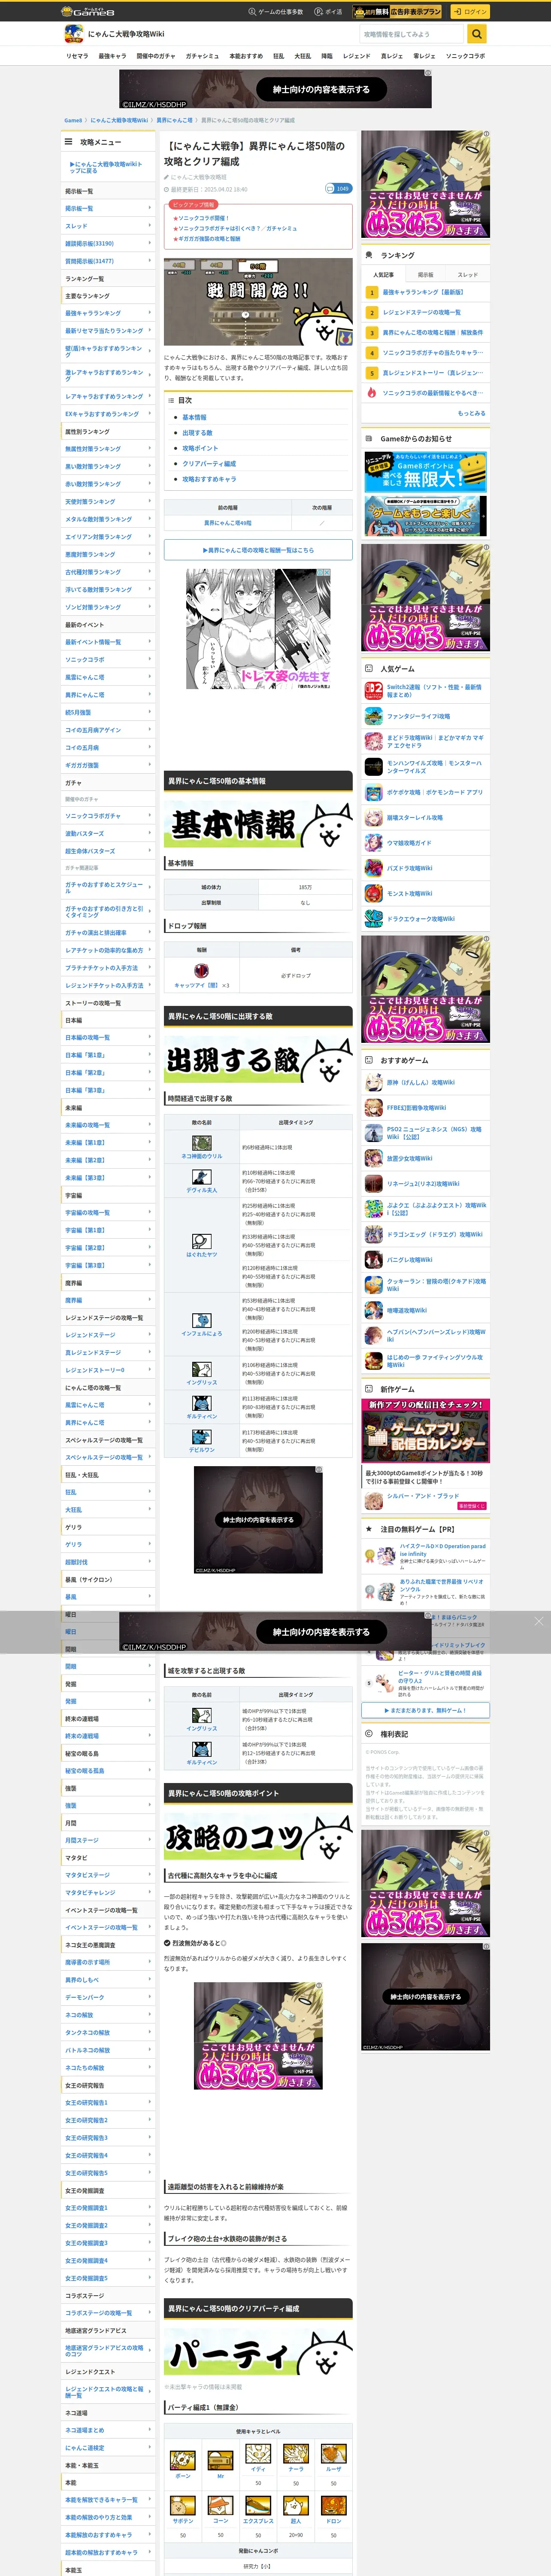Expand the 質問掲示板(31477) sidebar arrow
The image size is (551, 2576).
[x=150, y=260]
